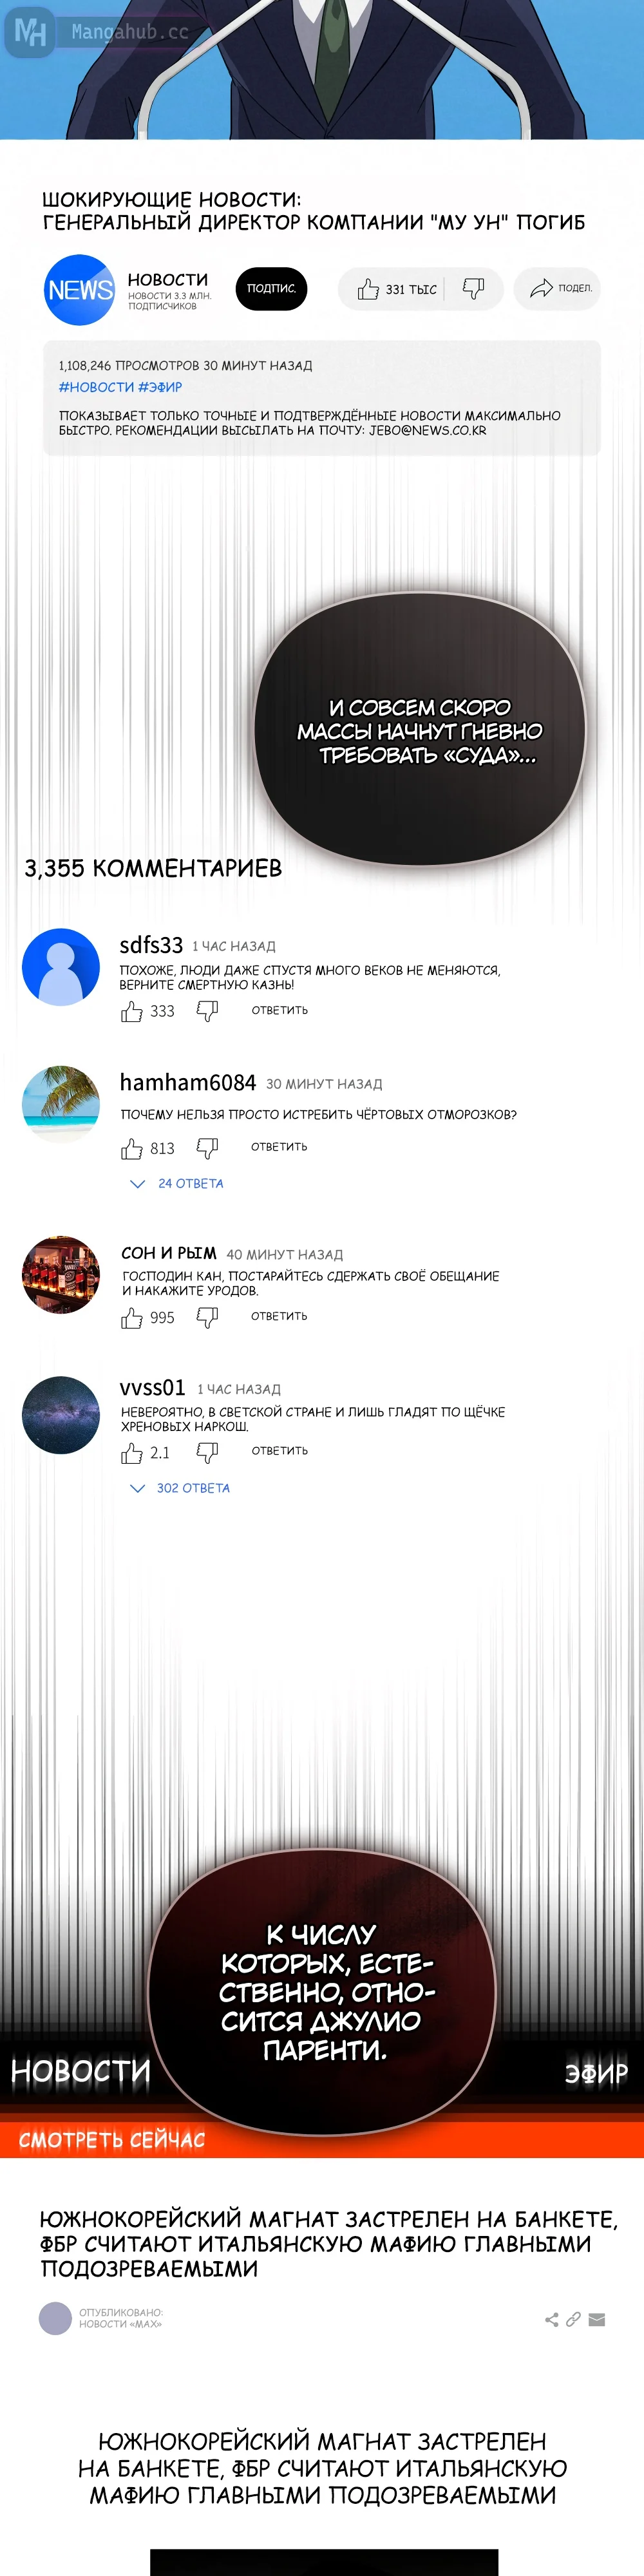644x2576 pixels.
Task: Like Сон и Рым's comment with 995 likes
Action: tap(132, 1317)
